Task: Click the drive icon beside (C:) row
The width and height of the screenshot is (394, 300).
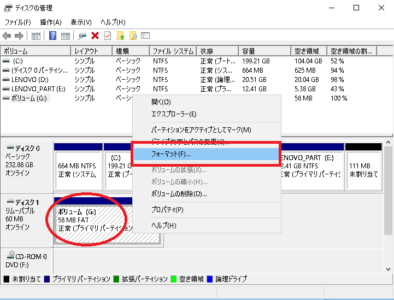Action: click(x=6, y=61)
